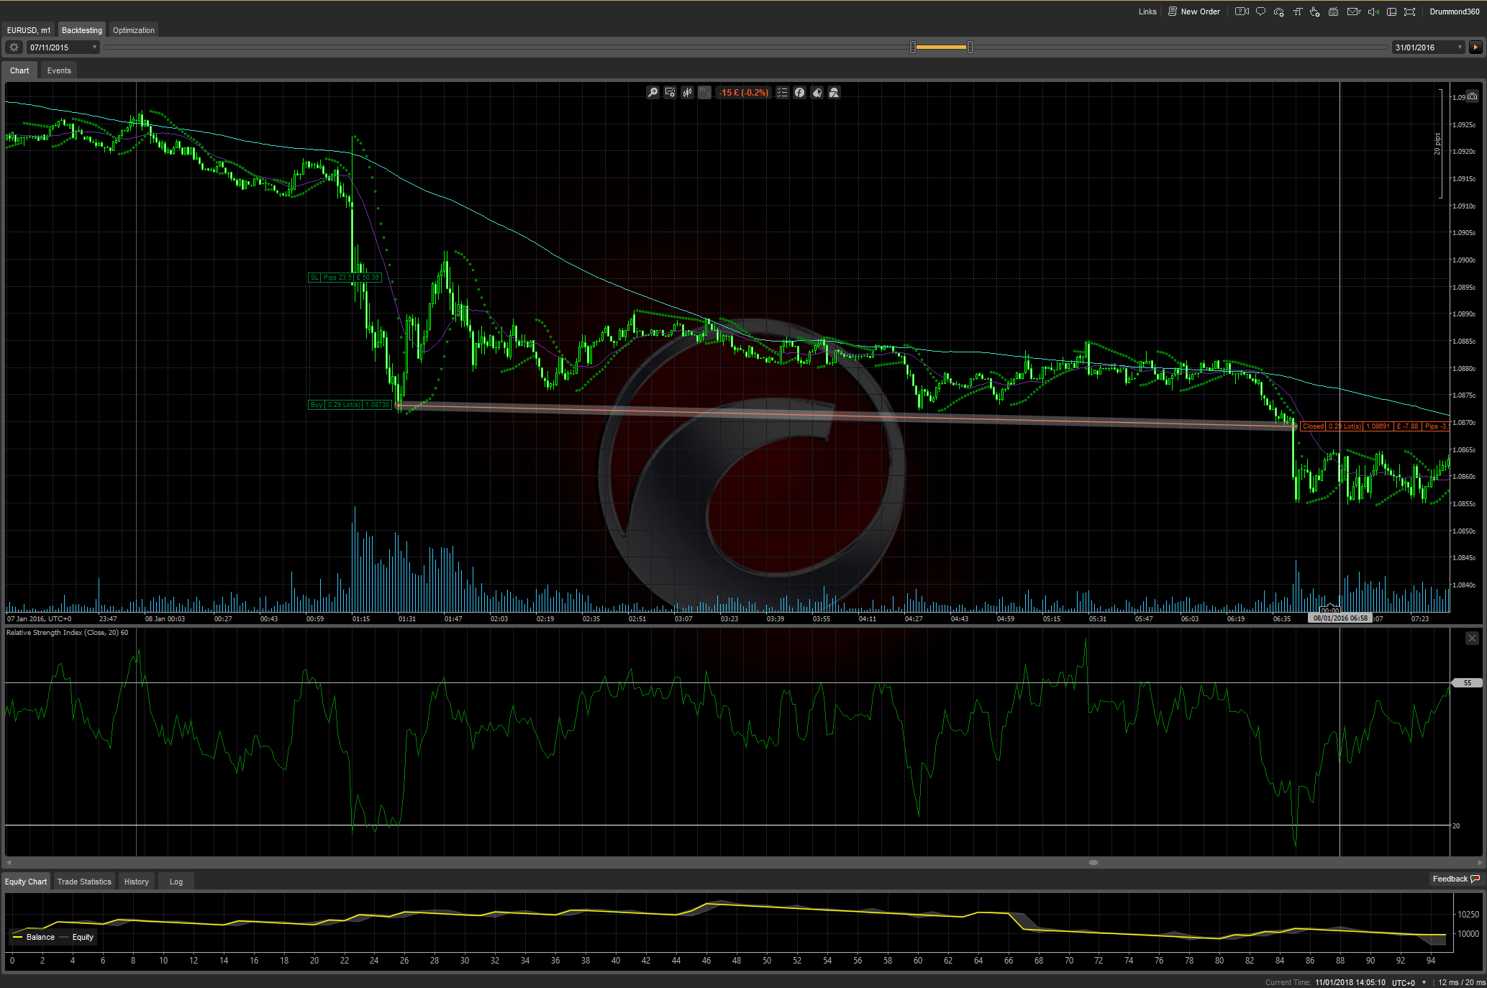Viewport: 1487px width, 988px height.
Task: Click the net profit -15 £ indicator
Action: click(744, 93)
